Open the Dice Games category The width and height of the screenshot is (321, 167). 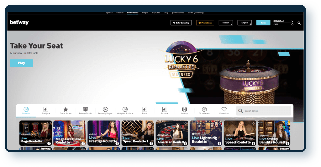click(204, 111)
